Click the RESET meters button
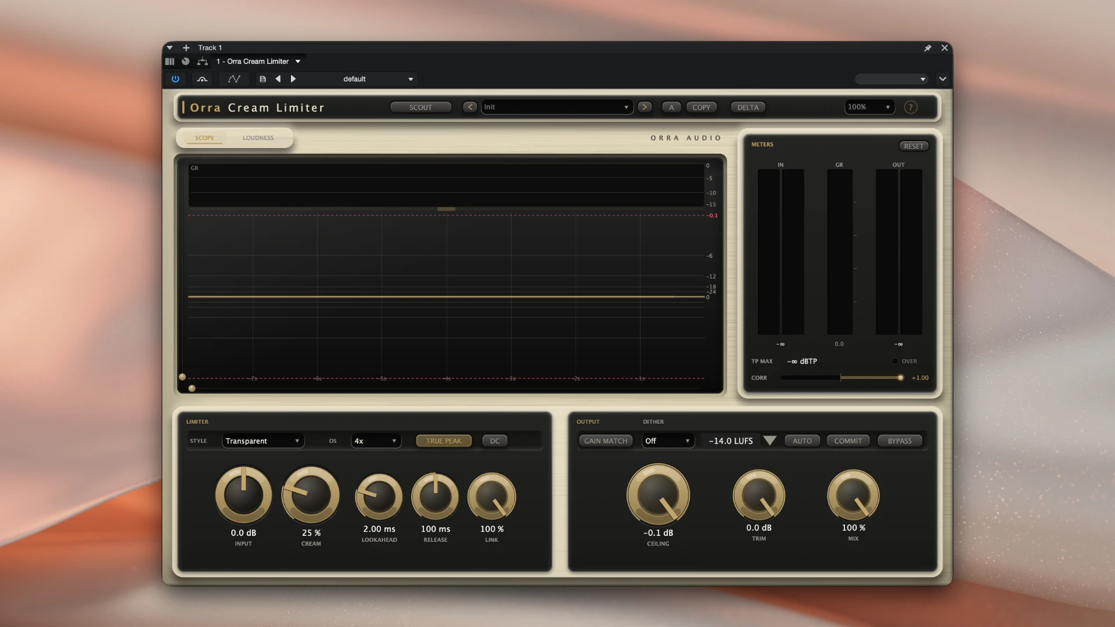Viewport: 1115px width, 627px height. pyautogui.click(x=913, y=146)
